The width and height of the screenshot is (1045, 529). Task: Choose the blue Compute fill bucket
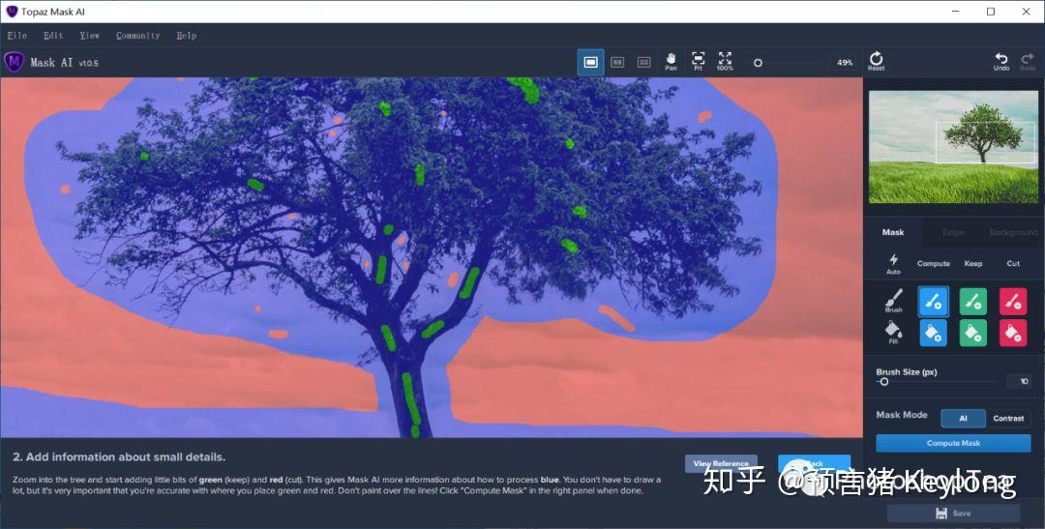point(933,333)
